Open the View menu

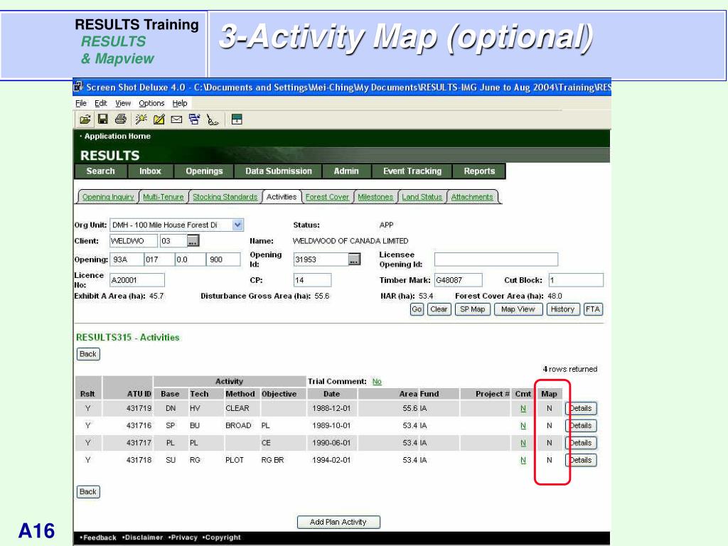(x=123, y=103)
